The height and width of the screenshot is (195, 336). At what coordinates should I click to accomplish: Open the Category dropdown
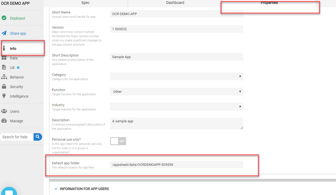177,76
